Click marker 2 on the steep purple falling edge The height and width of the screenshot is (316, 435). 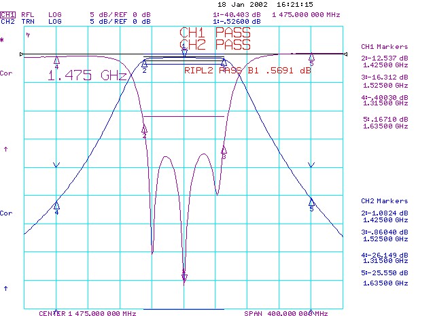[x=144, y=128]
